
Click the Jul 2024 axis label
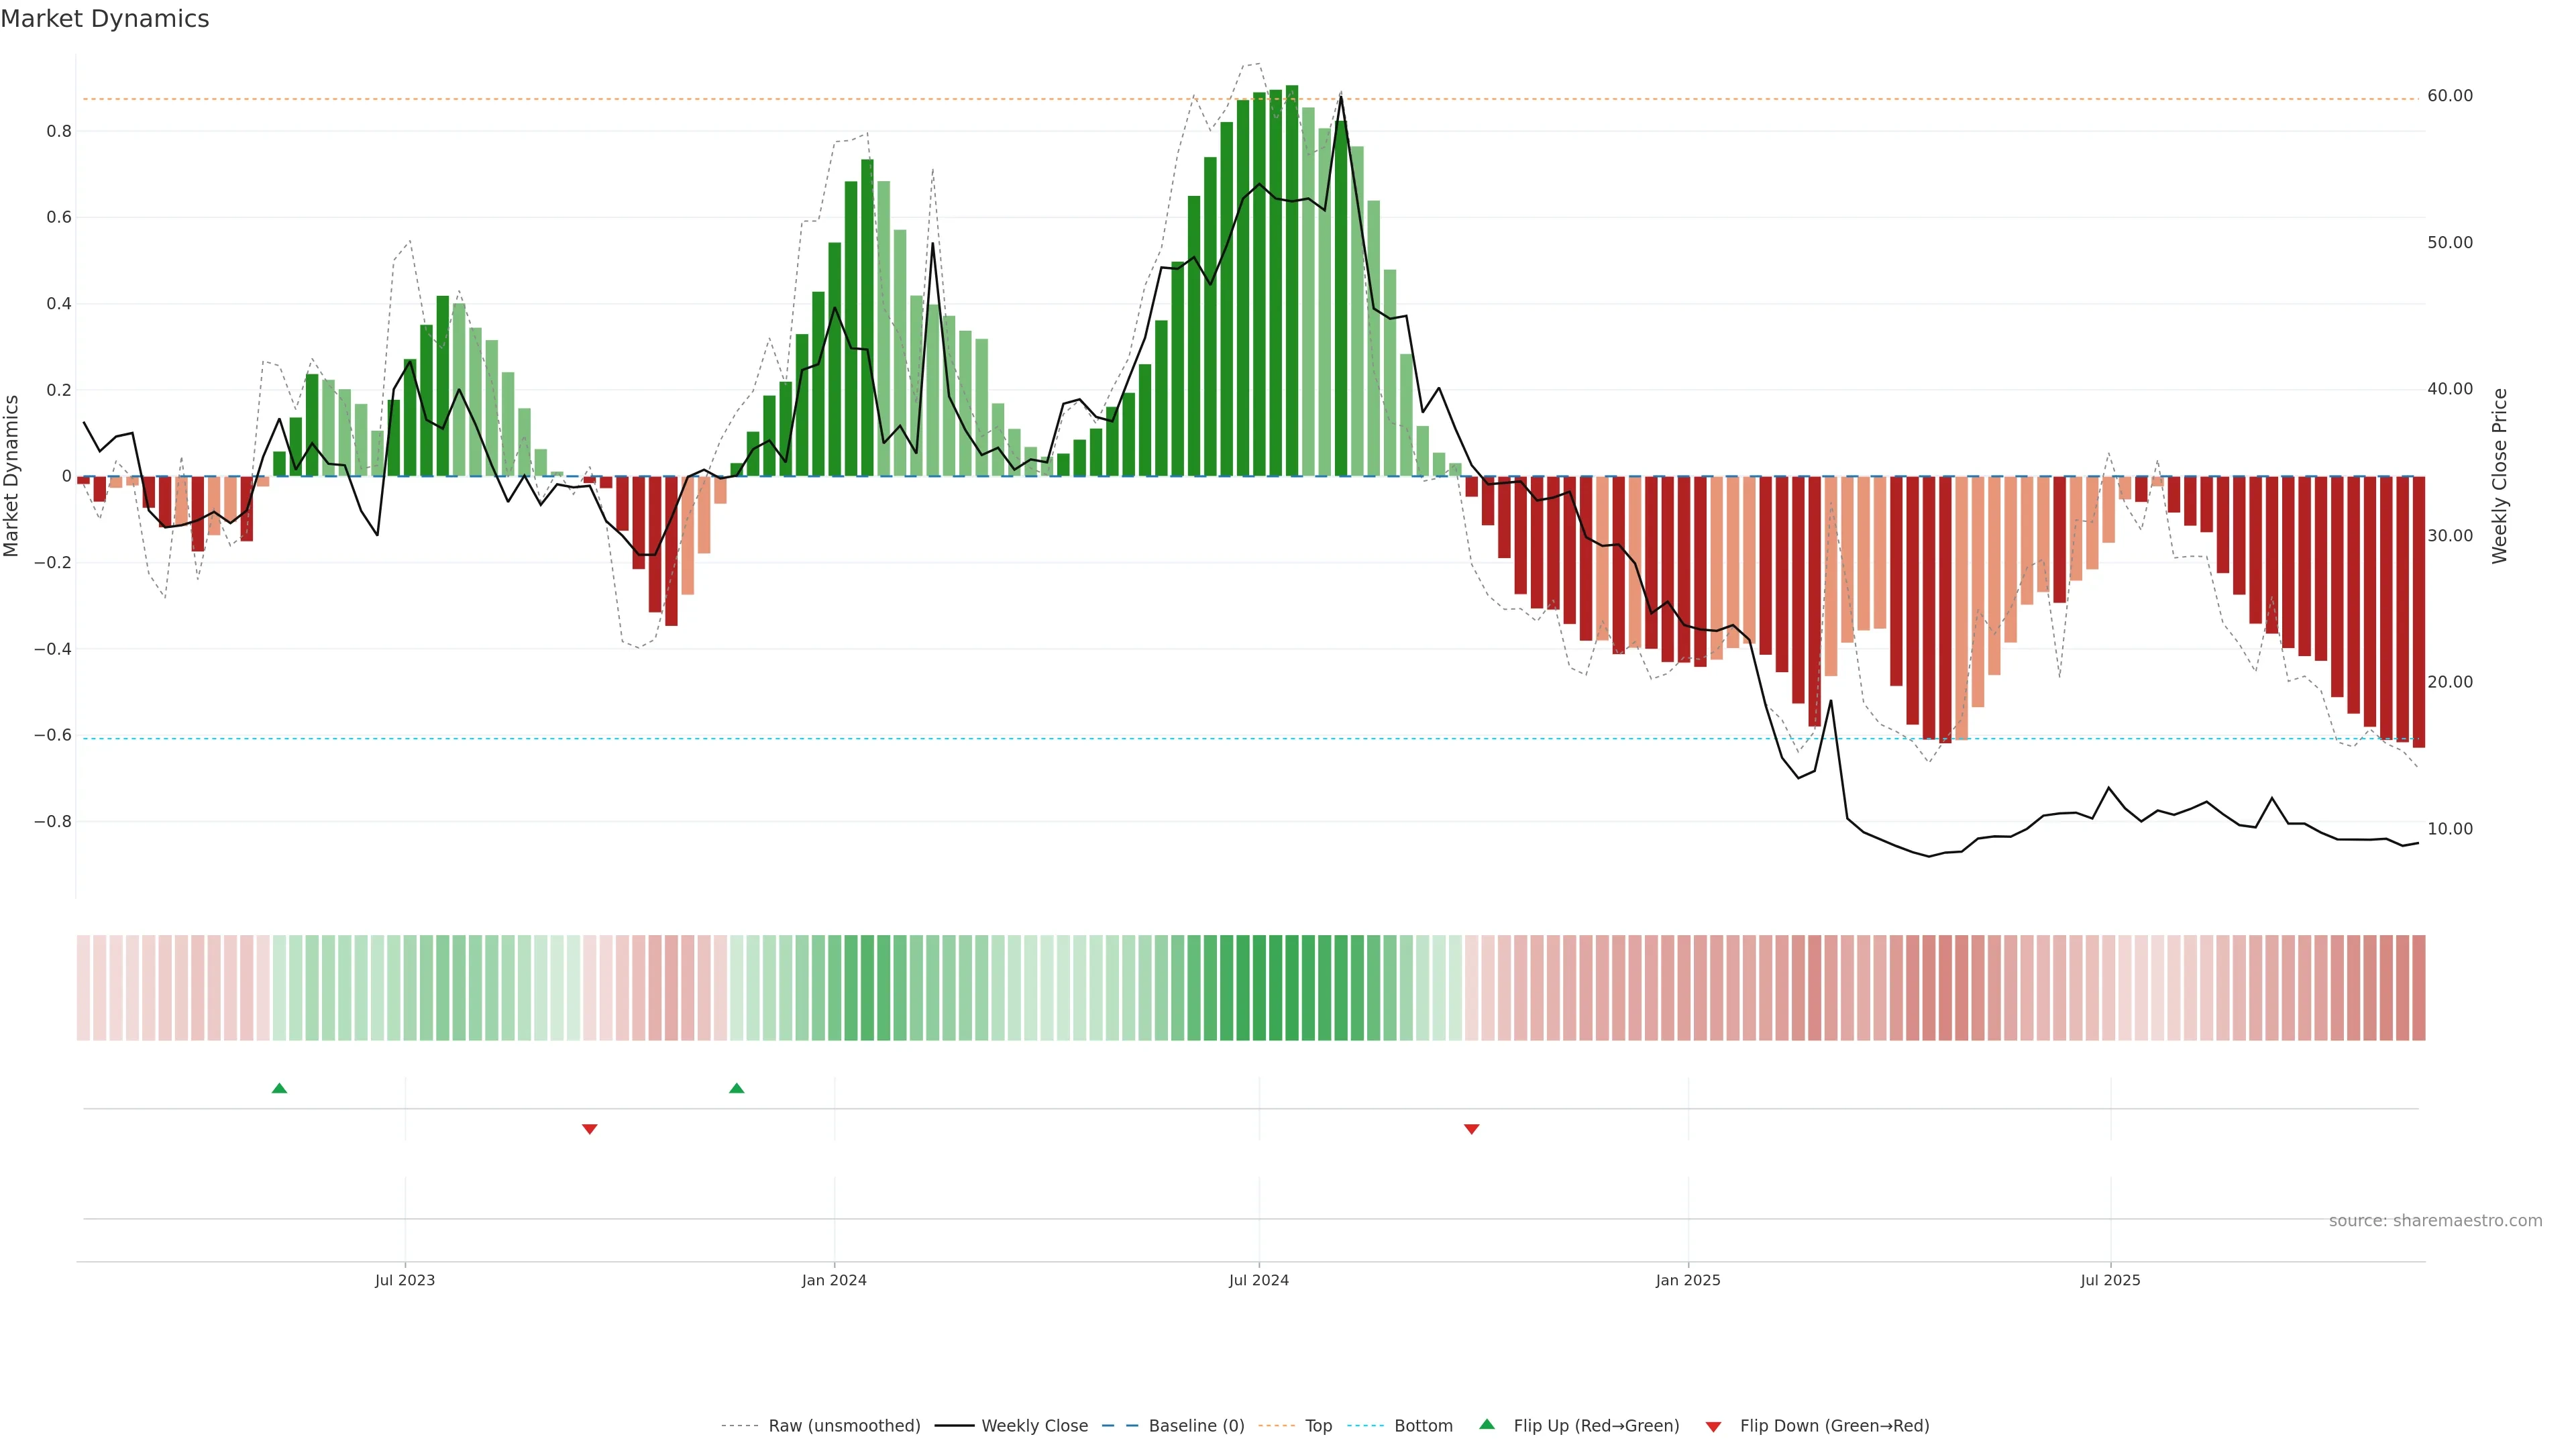click(1258, 1280)
